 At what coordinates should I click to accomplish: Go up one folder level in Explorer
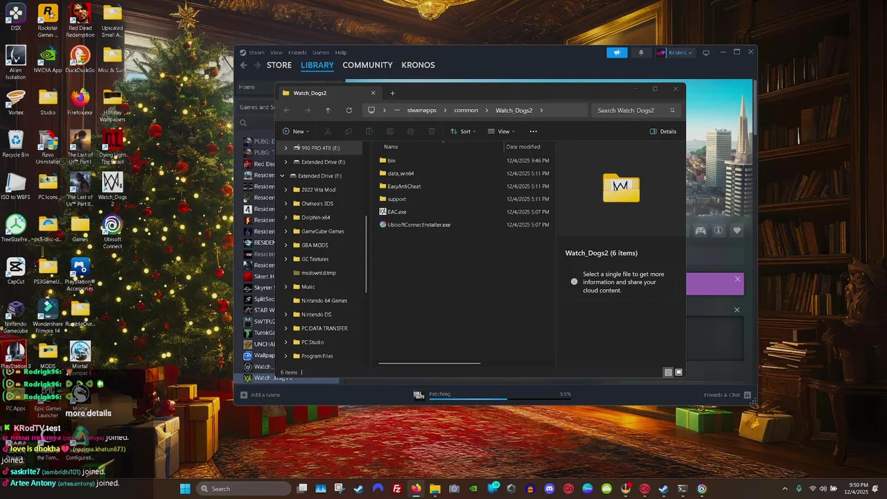click(x=328, y=110)
